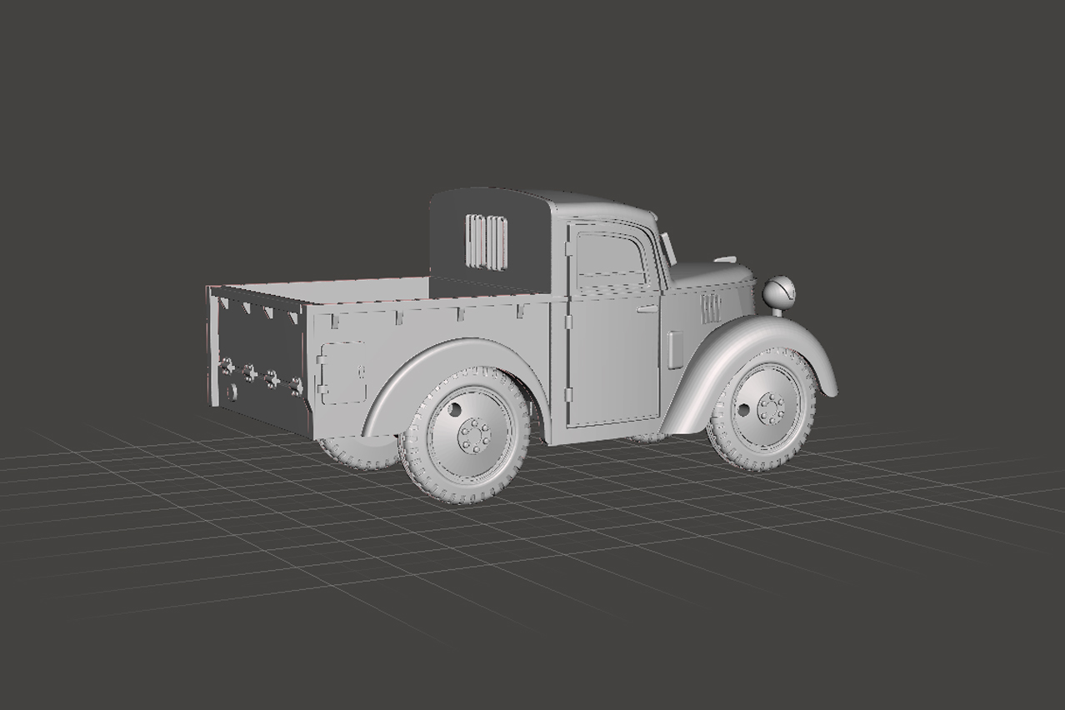This screenshot has width=1065, height=710.
Task: Select the cab door's side window
Action: [612, 259]
